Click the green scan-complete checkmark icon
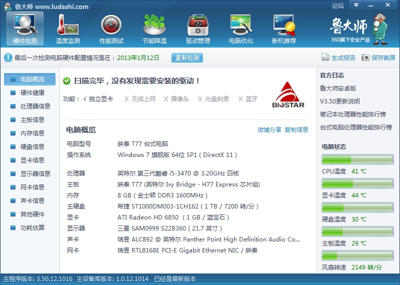Image resolution: width=400 pixels, height=285 pixels. 67,81
